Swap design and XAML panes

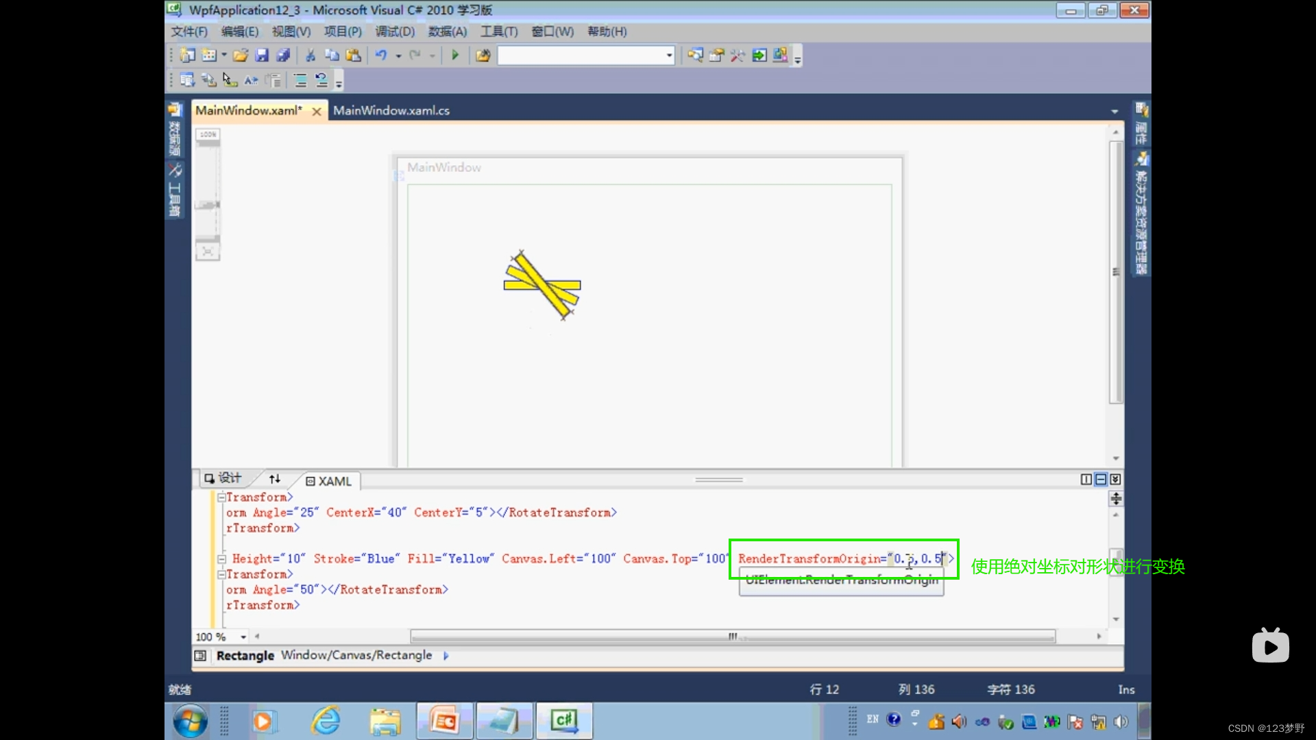[x=275, y=479]
